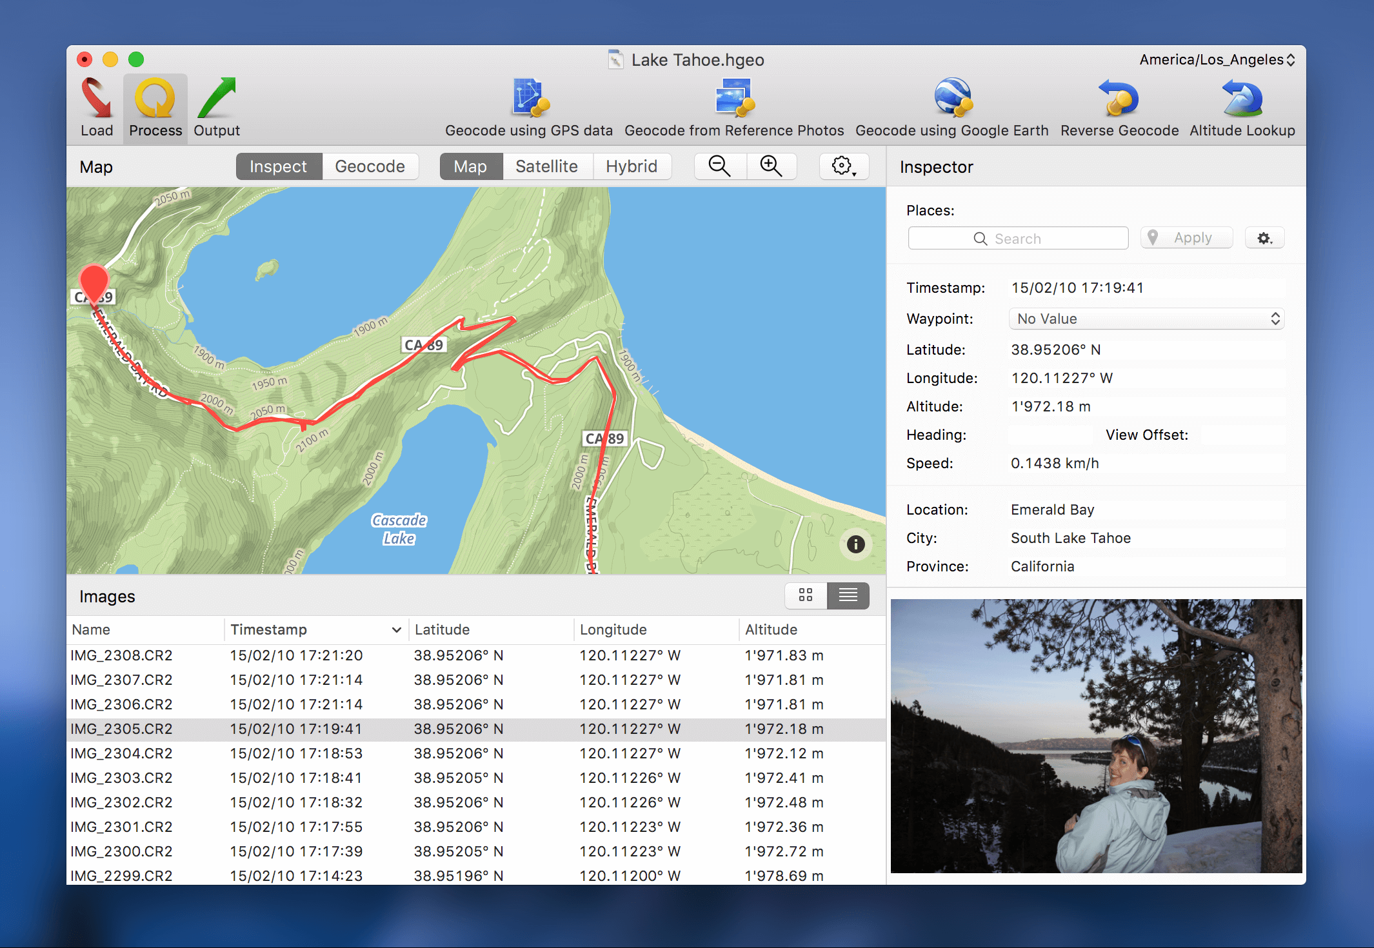Sort images by Name column

coord(146,629)
